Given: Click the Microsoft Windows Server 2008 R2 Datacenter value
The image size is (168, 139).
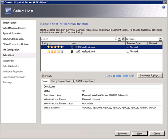Looking at the screenshot, I should [x=106, y=95].
